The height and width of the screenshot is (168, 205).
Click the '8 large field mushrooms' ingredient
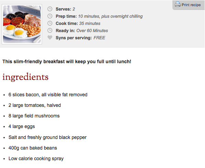[x=34, y=116]
